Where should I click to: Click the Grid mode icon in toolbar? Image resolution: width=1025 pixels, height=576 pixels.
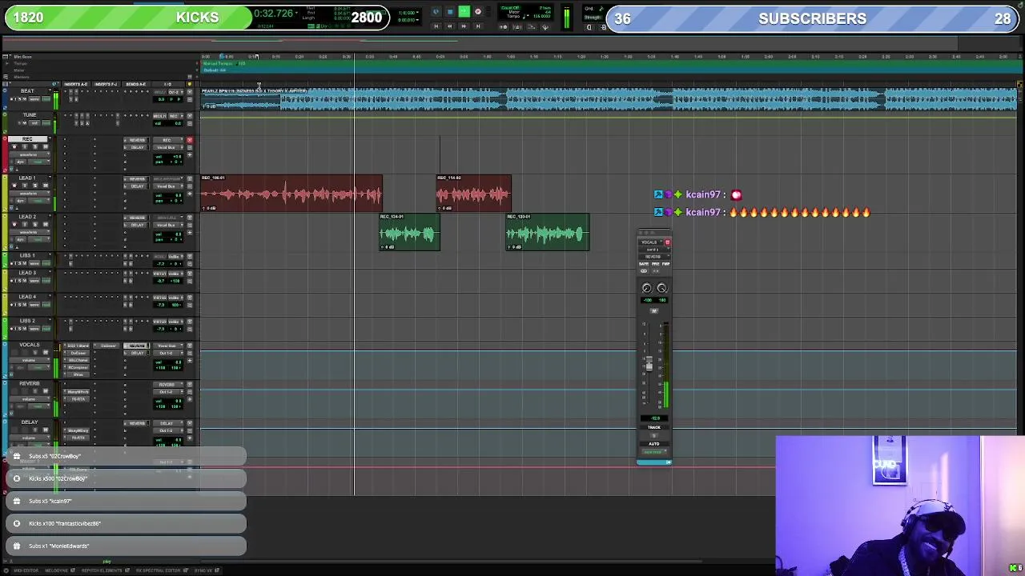(601, 8)
